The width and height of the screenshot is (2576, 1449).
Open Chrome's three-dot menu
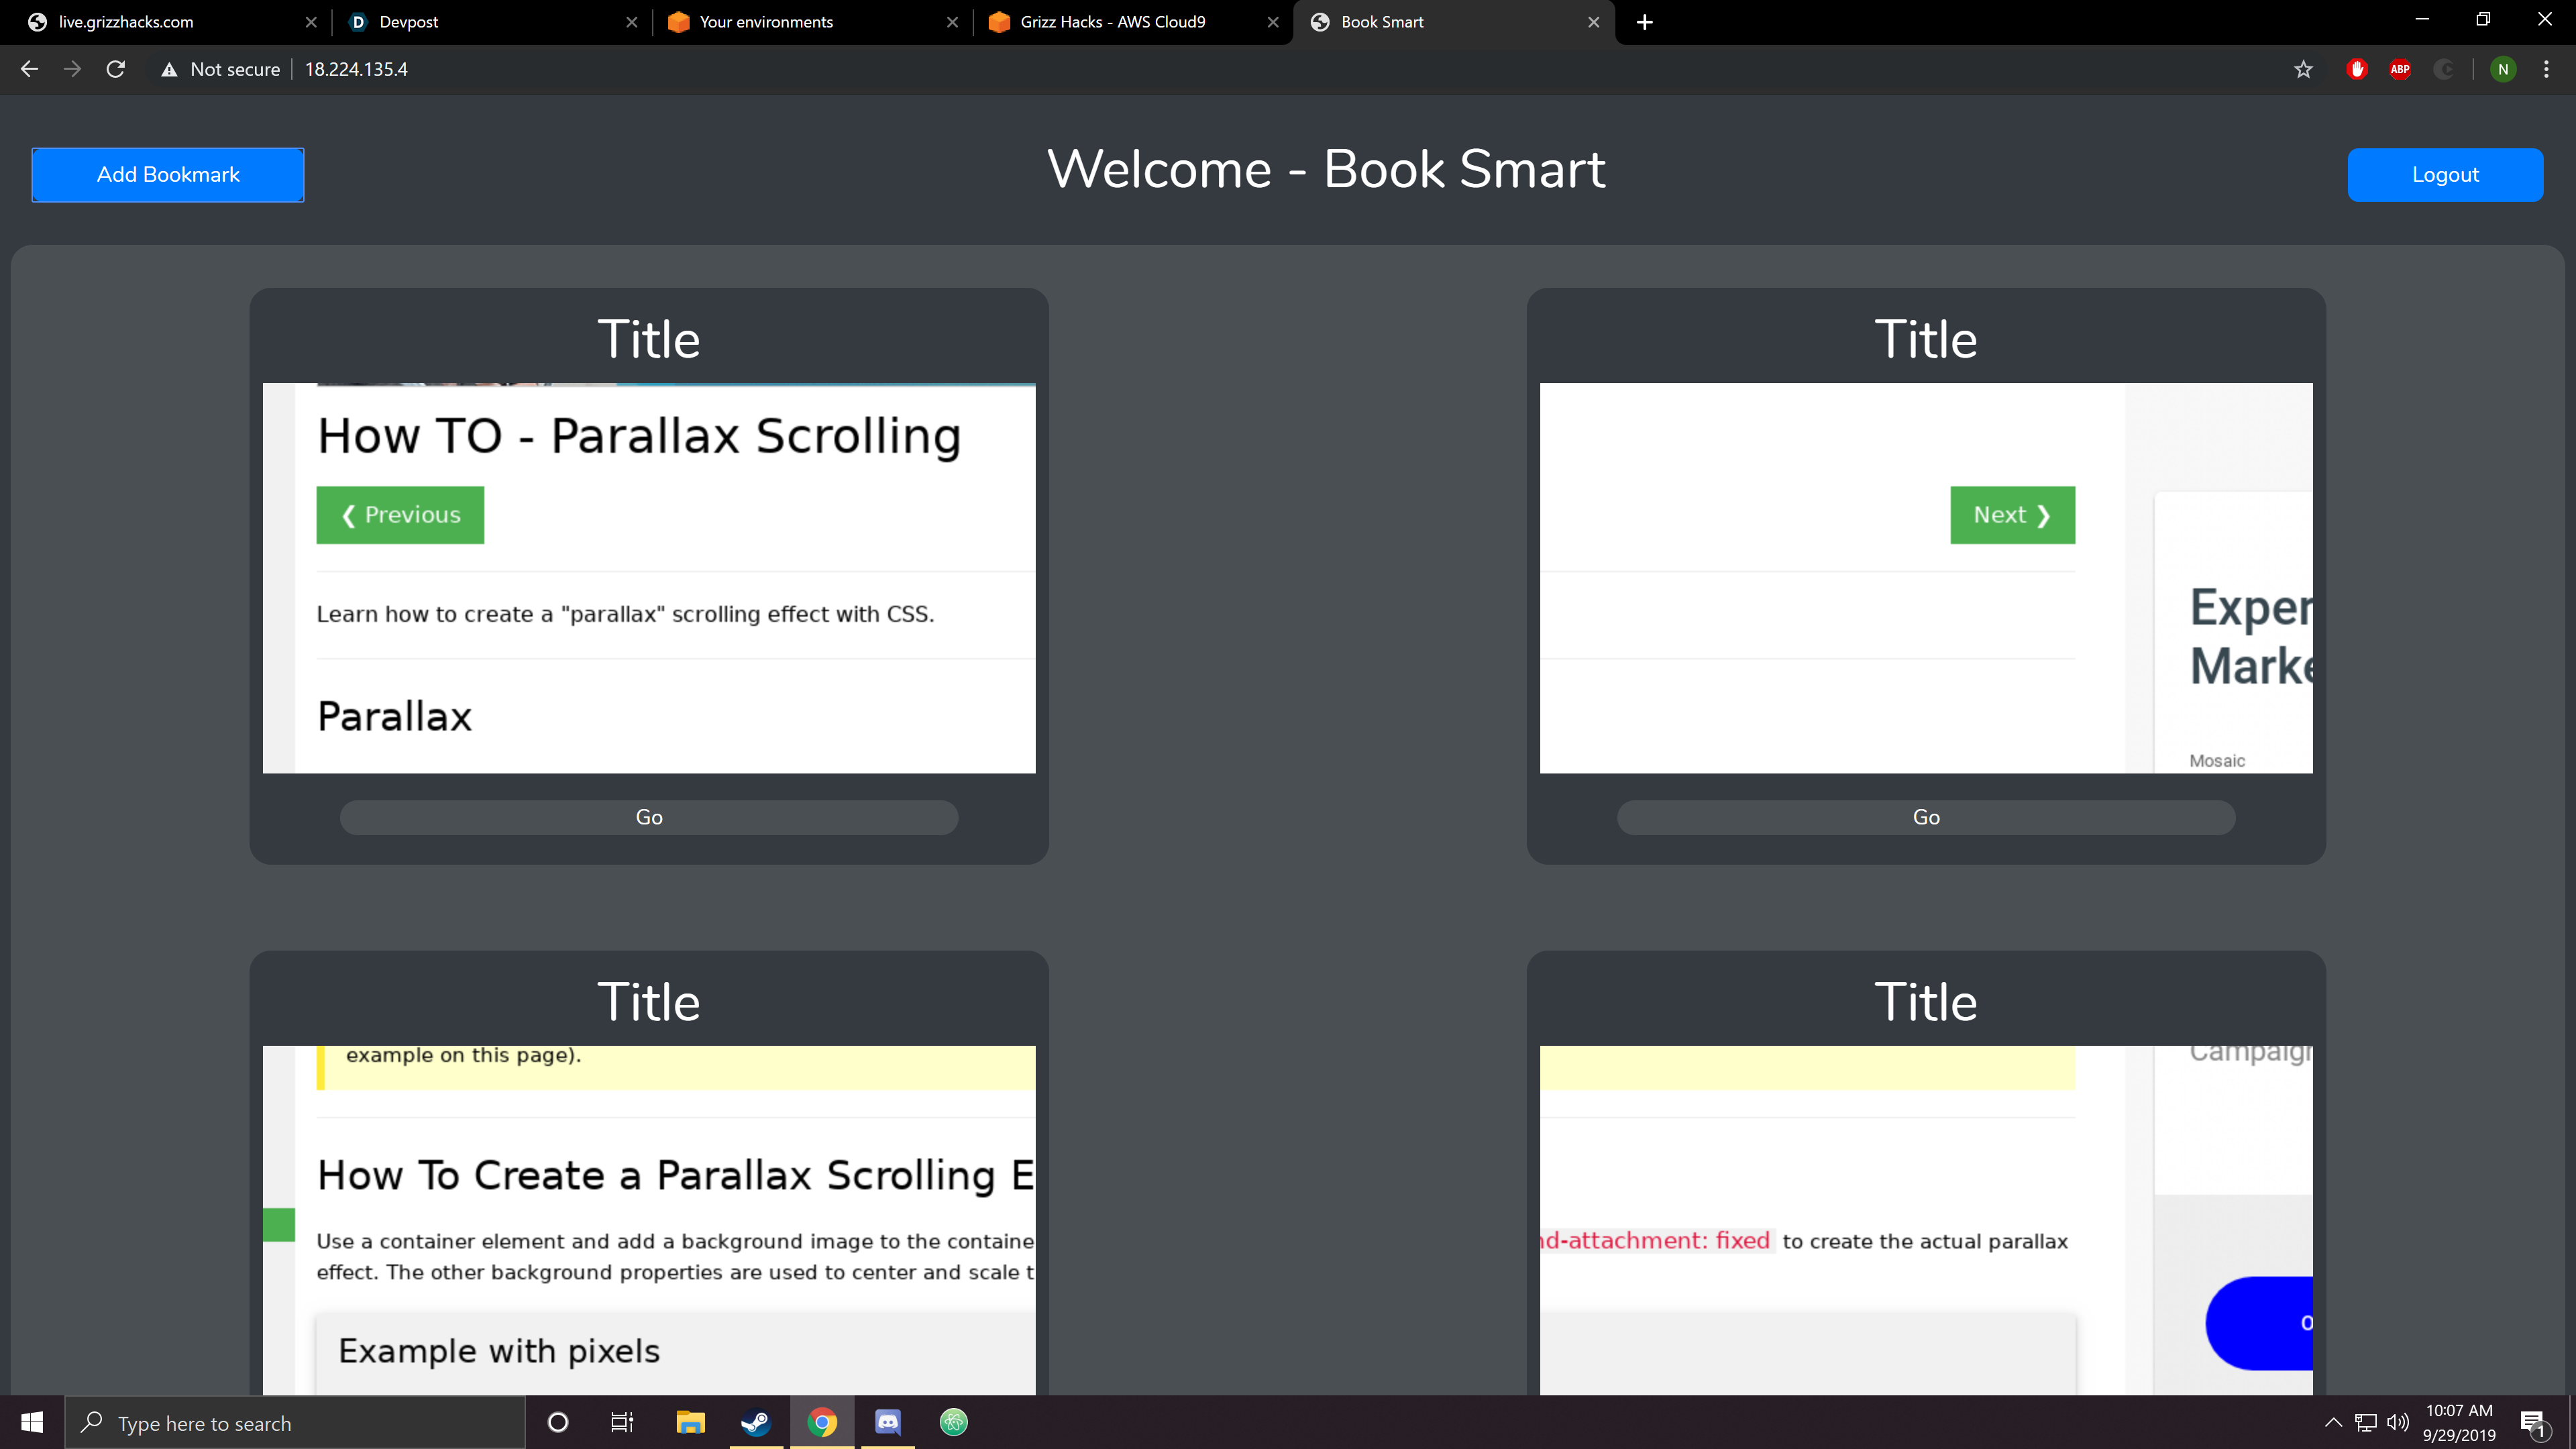point(2546,69)
